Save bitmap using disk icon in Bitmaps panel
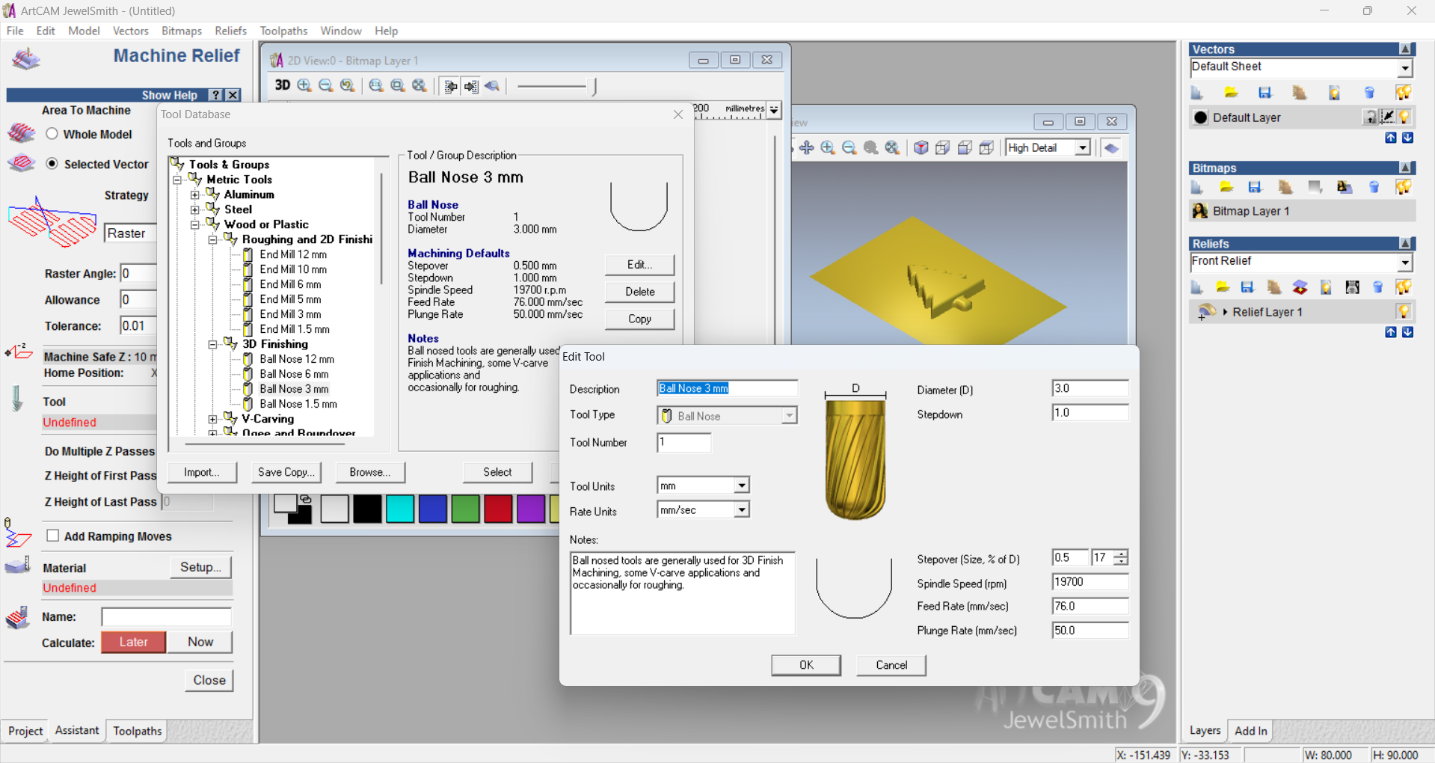Viewport: 1435px width, 763px height. click(1255, 187)
